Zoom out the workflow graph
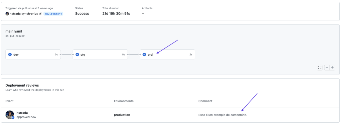 (x=327, y=68)
